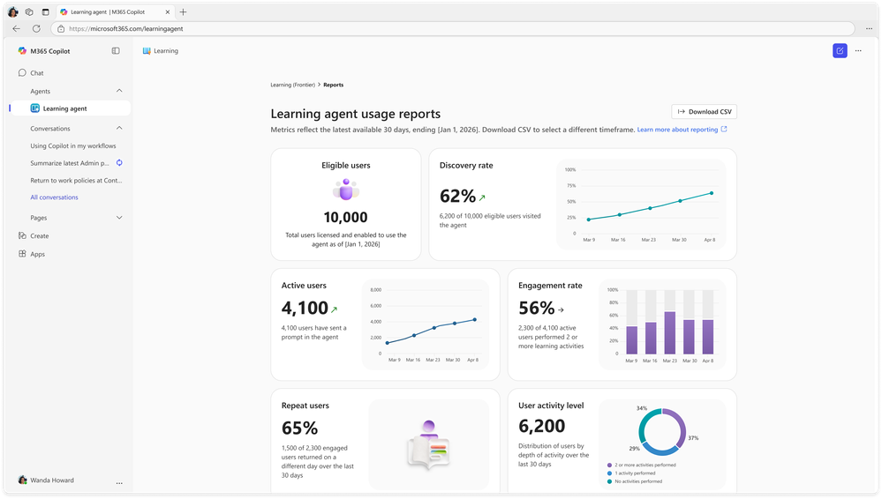Open the All conversations link

click(x=54, y=197)
